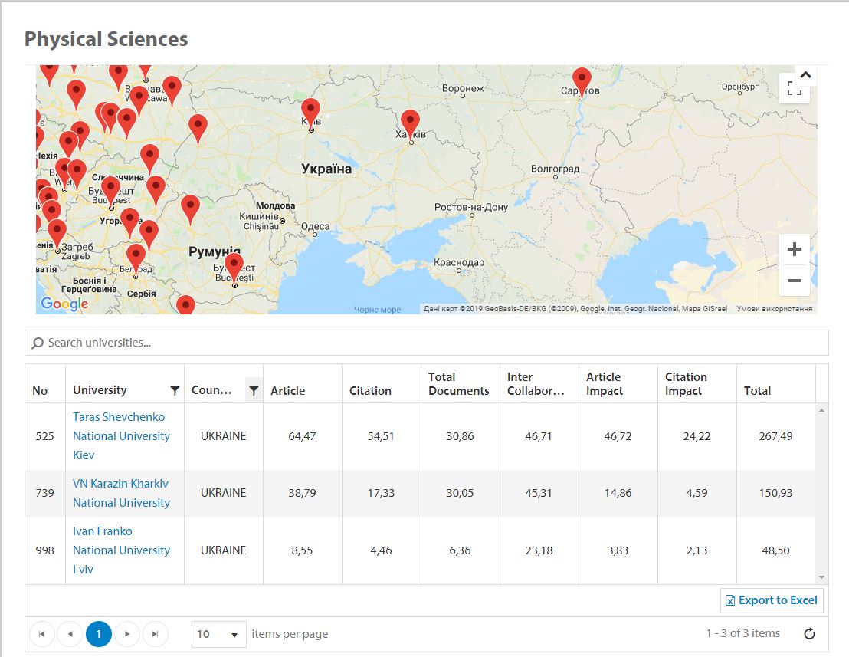
Task: Collapse the map with the up chevron
Action: click(x=805, y=74)
